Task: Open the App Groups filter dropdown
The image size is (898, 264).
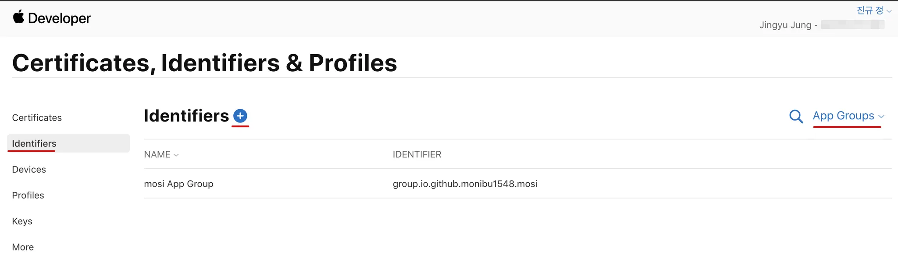Action: 848,116
